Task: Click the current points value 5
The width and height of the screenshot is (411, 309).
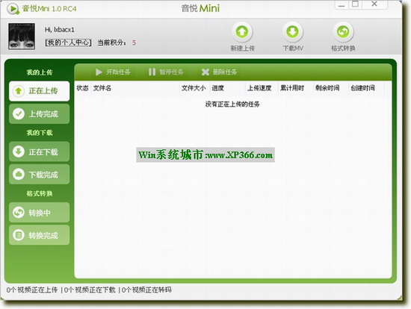Action: (134, 43)
